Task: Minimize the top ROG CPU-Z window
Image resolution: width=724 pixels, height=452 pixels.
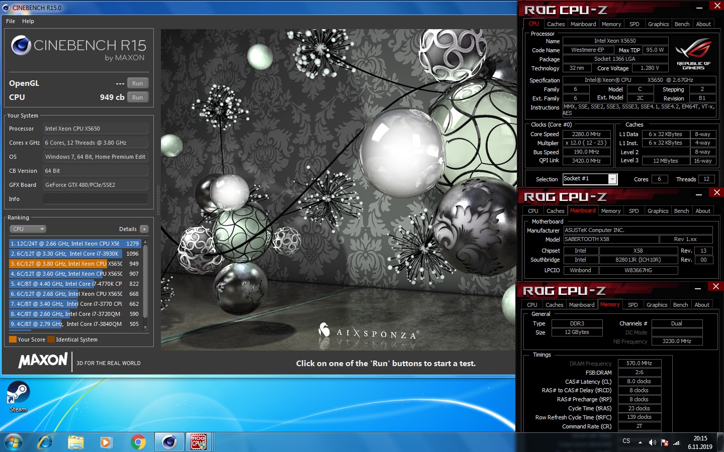Action: click(699, 8)
